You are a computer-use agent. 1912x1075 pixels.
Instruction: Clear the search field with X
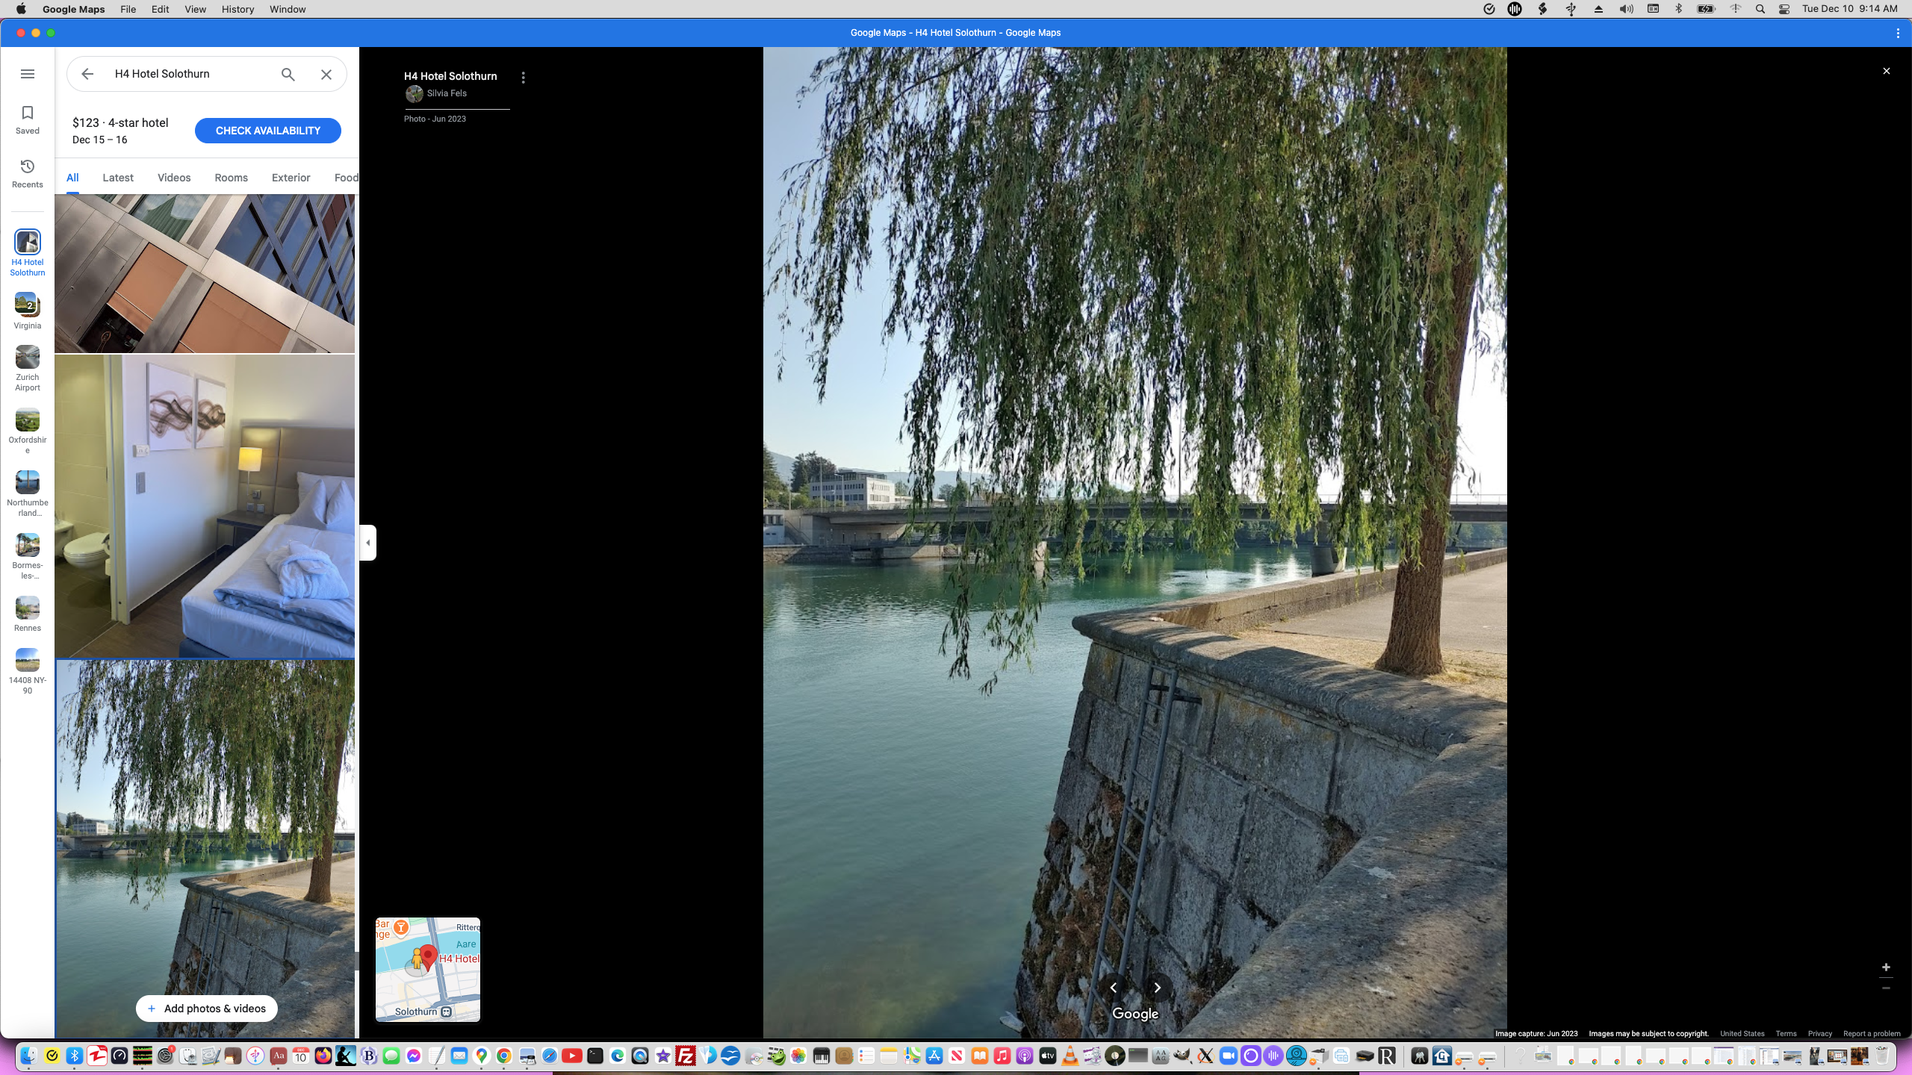pyautogui.click(x=326, y=74)
